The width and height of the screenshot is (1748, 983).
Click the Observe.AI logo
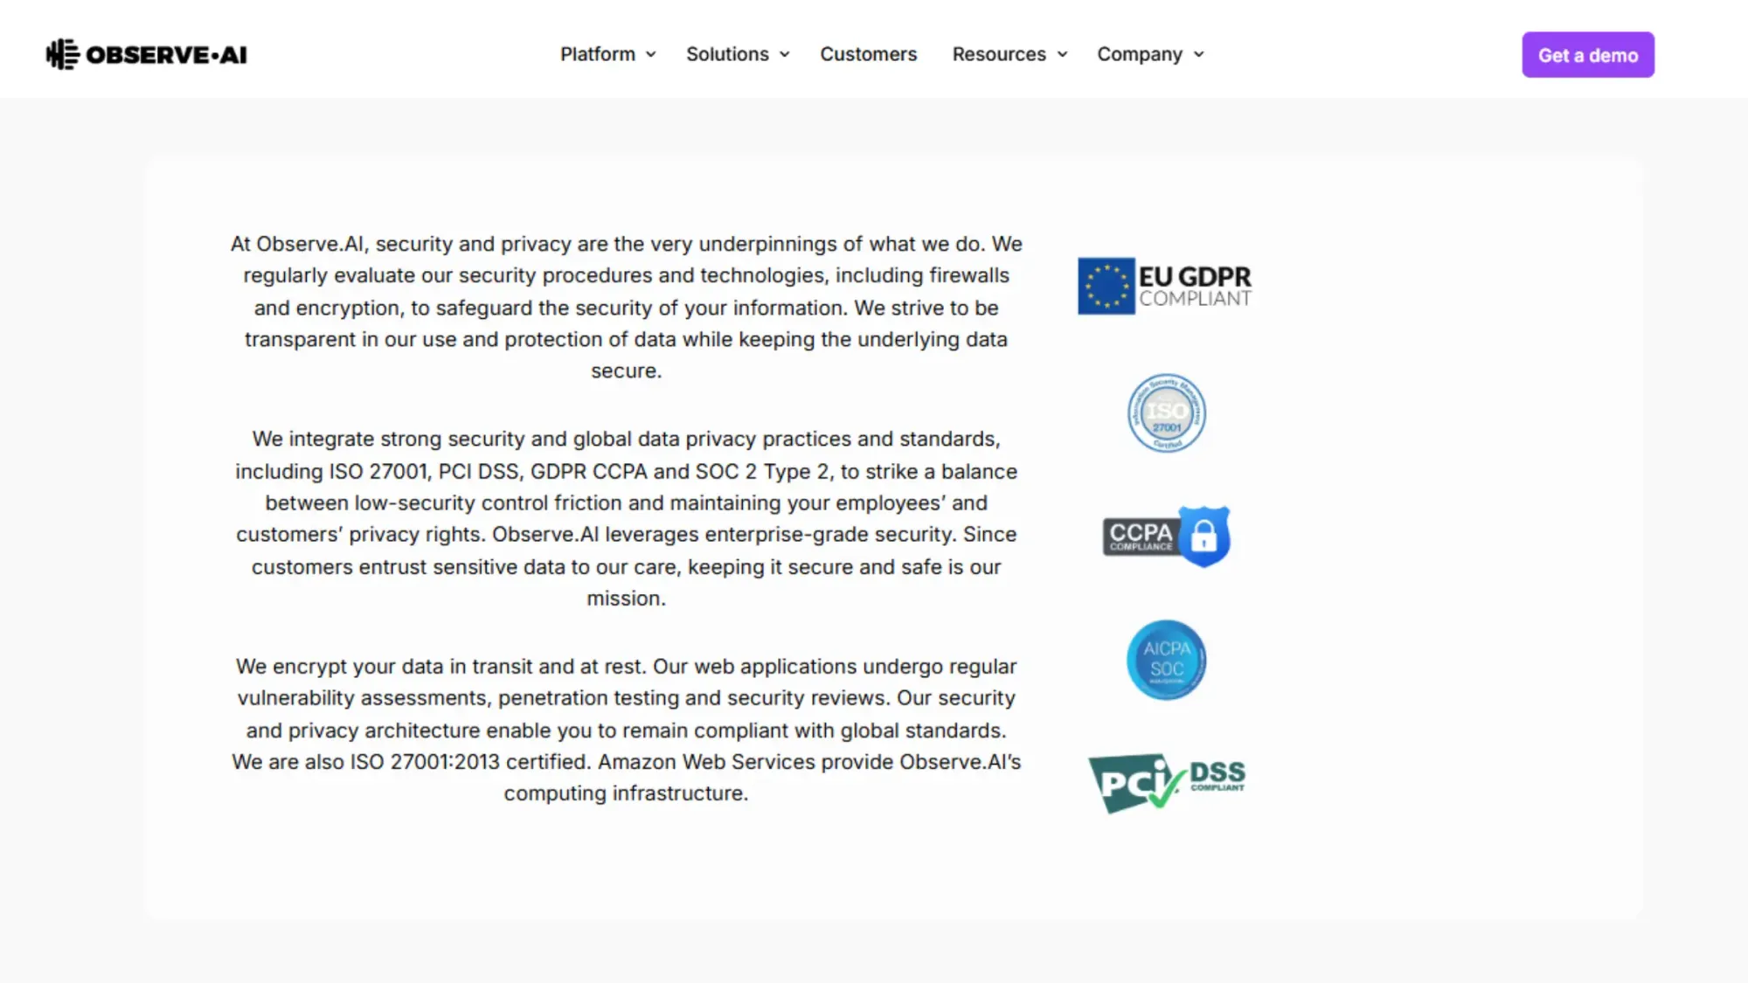tap(147, 54)
